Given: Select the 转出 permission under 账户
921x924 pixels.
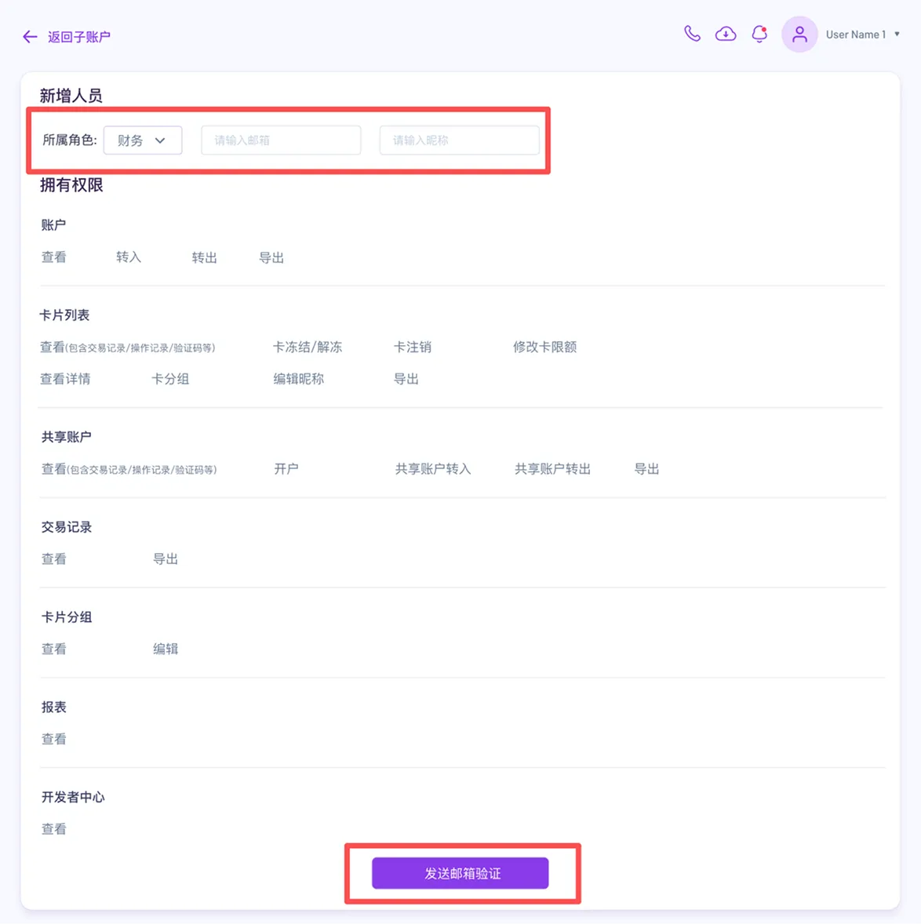Looking at the screenshot, I should pyautogui.click(x=205, y=257).
